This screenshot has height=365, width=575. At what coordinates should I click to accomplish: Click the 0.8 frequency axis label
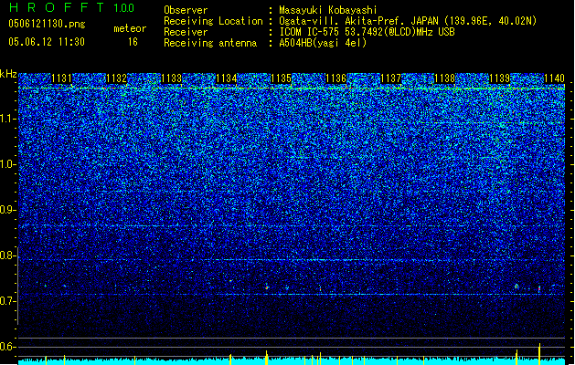click(8, 255)
